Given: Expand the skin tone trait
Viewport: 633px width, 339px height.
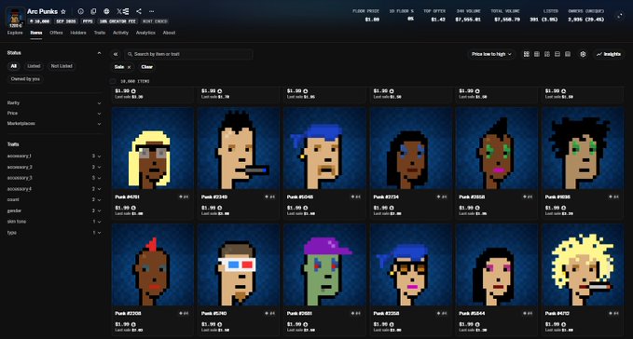Looking at the screenshot, I should tap(54, 222).
